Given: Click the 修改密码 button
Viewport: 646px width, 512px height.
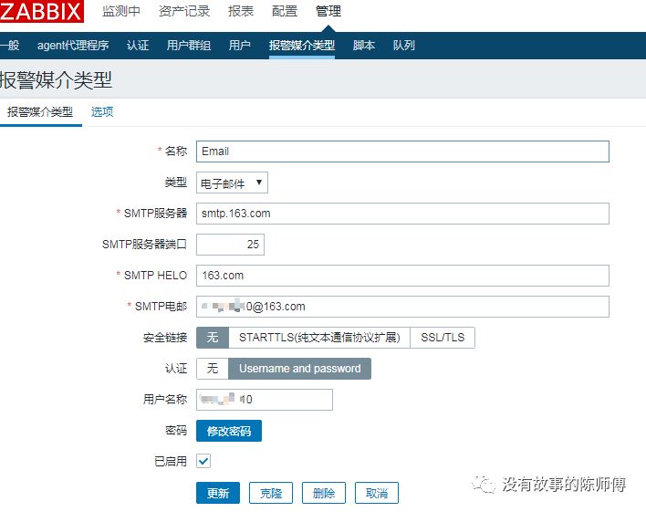Looking at the screenshot, I should (x=229, y=431).
